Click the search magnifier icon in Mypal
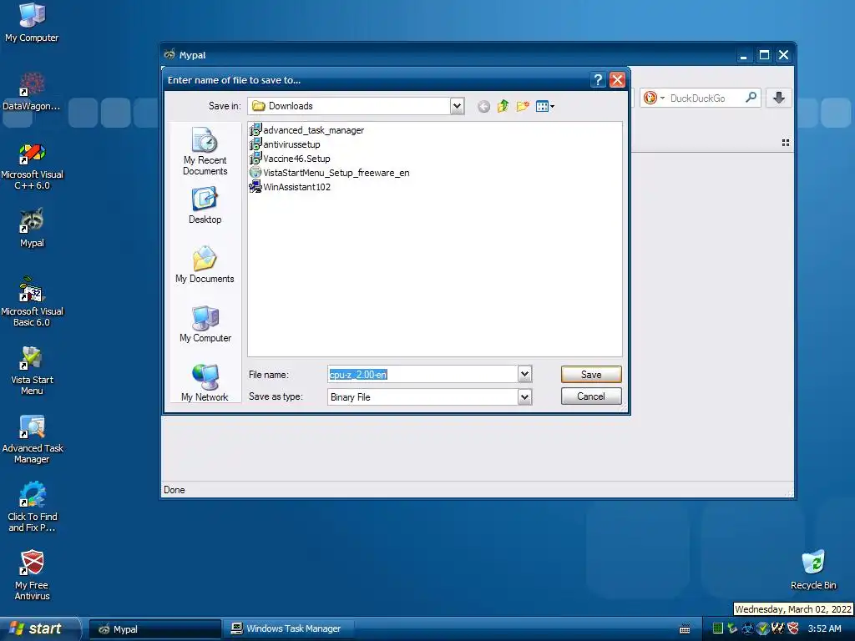This screenshot has height=641, width=855. point(751,98)
